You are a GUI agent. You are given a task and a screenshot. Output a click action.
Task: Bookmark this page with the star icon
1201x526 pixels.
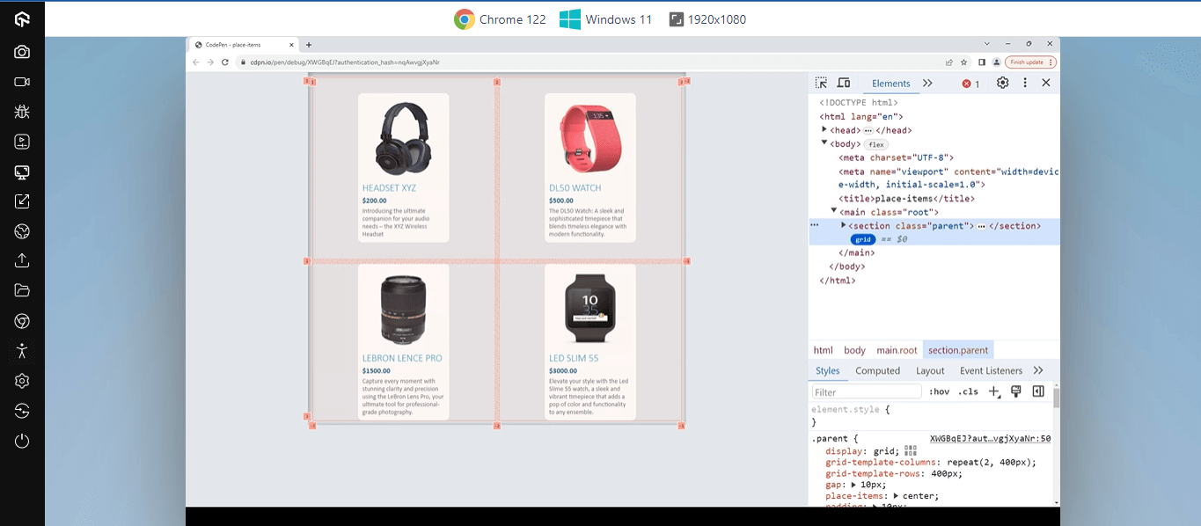pos(964,62)
